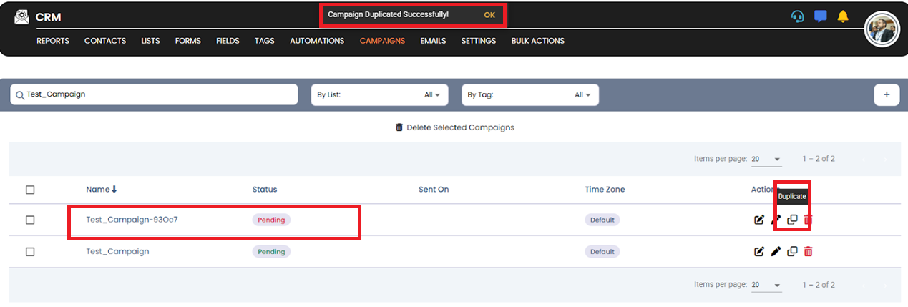
Task: Open top Items per page dropdown
Action: [766, 159]
